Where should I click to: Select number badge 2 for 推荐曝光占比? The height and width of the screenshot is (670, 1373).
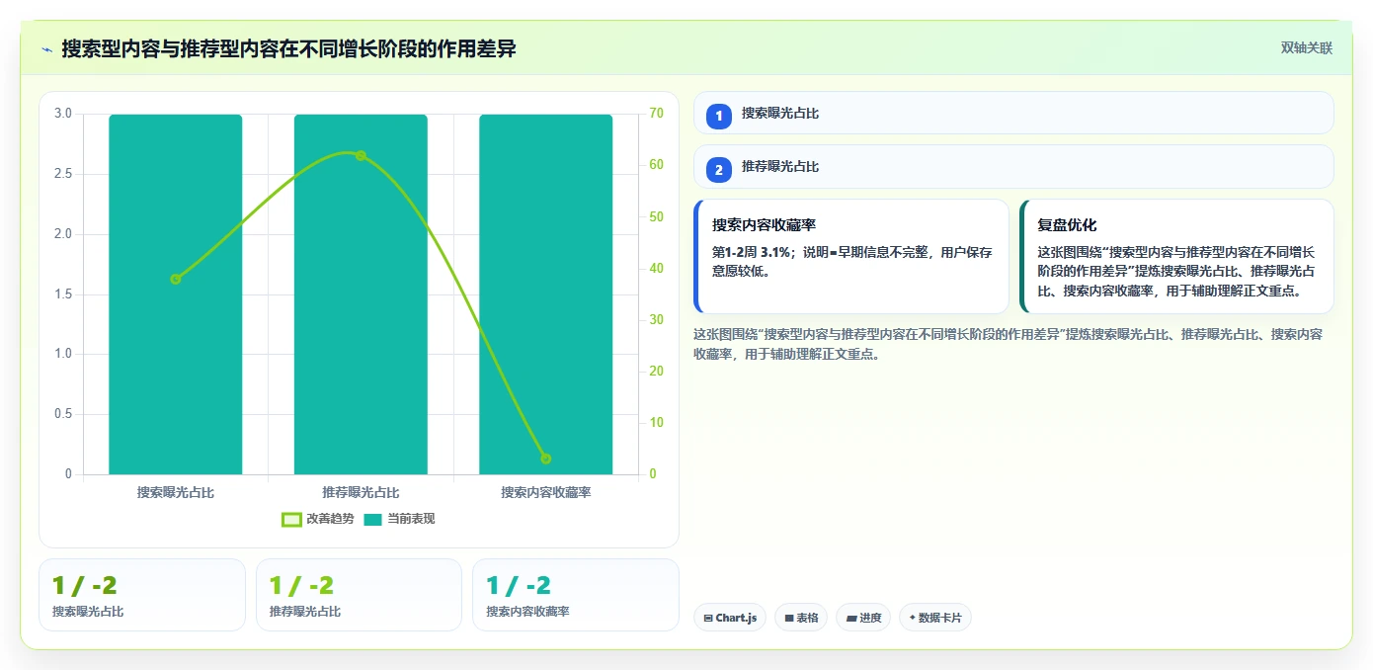(x=719, y=170)
